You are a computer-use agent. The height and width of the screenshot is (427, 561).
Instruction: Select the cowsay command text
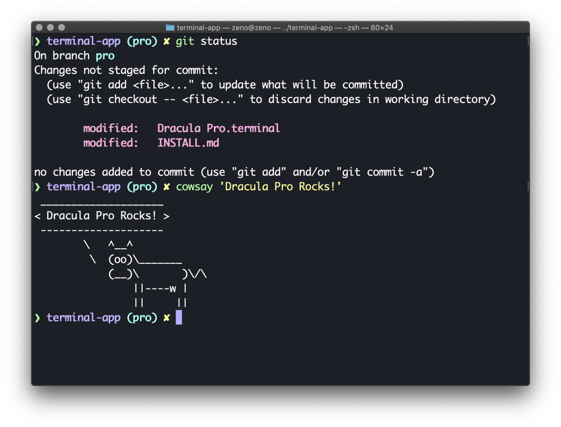194,186
